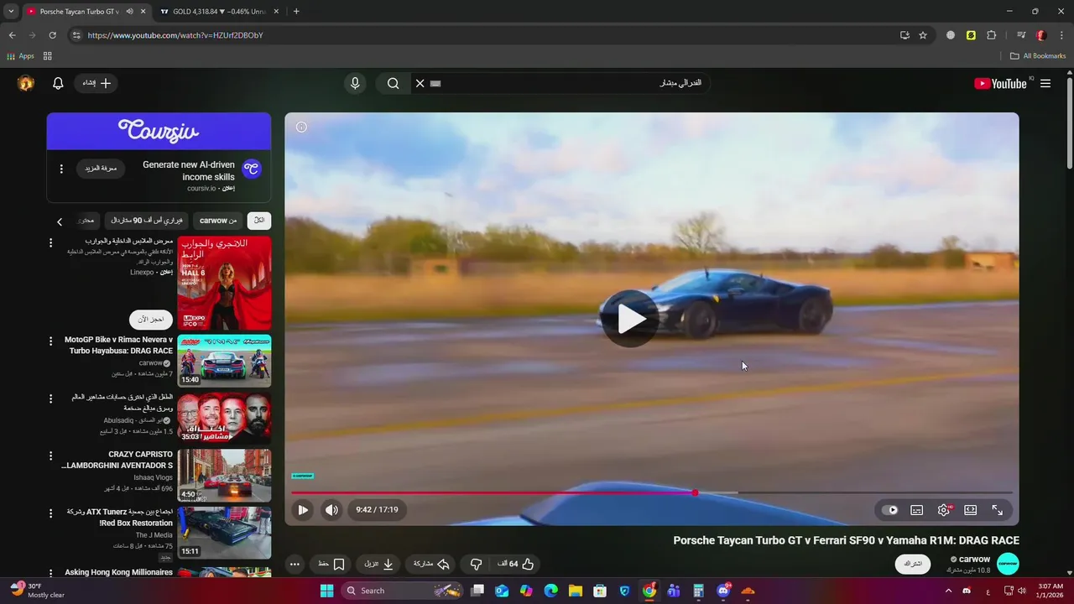Open the YouTube guide hamburger menu
The width and height of the screenshot is (1074, 604).
(1045, 83)
